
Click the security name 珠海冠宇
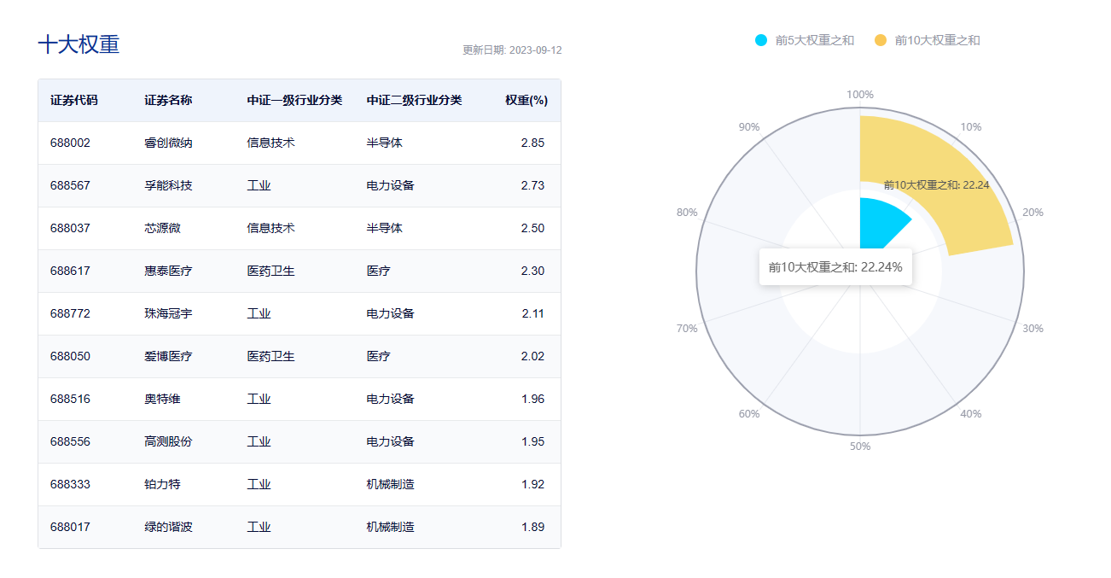click(x=168, y=313)
